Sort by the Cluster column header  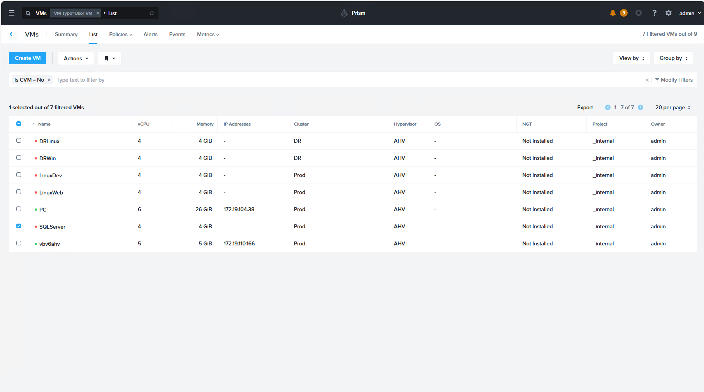pyautogui.click(x=301, y=124)
